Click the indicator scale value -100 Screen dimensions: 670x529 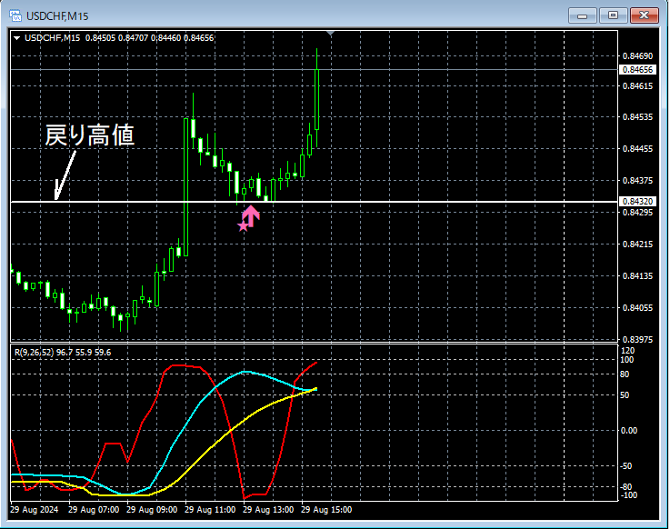tap(628, 495)
